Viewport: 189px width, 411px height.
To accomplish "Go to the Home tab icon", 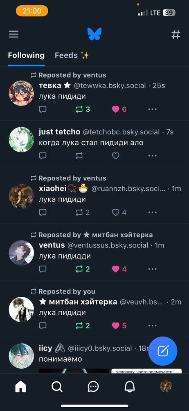I will [20, 386].
